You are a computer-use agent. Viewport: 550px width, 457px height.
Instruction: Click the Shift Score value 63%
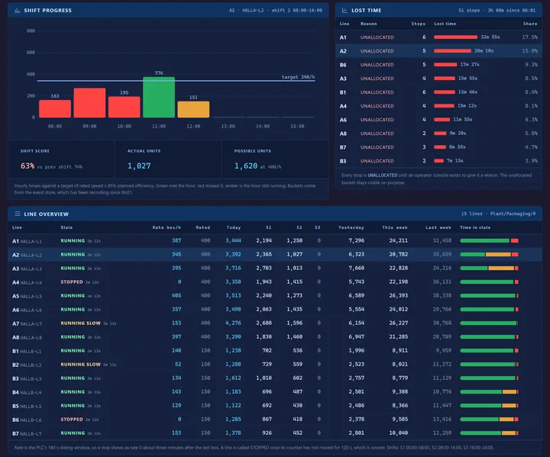(x=27, y=166)
